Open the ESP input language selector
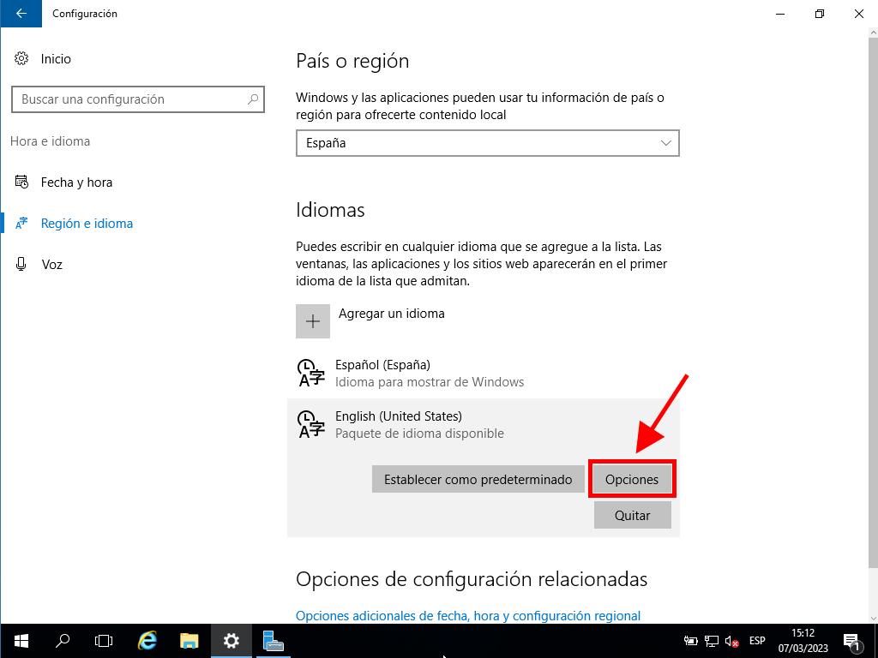Image resolution: width=878 pixels, height=658 pixels. tap(757, 641)
